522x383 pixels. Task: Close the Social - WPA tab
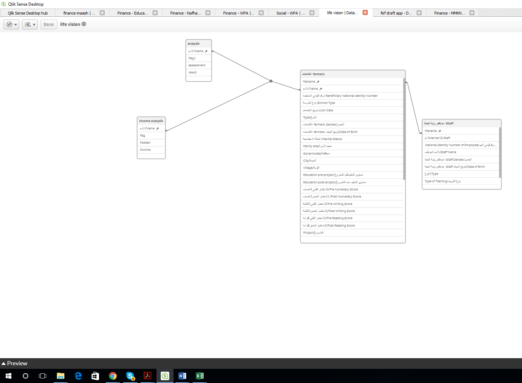(312, 13)
